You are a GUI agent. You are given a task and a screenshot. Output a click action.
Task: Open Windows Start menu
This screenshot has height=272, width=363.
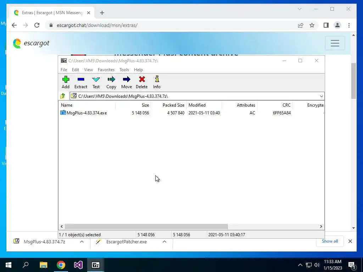click(9, 265)
